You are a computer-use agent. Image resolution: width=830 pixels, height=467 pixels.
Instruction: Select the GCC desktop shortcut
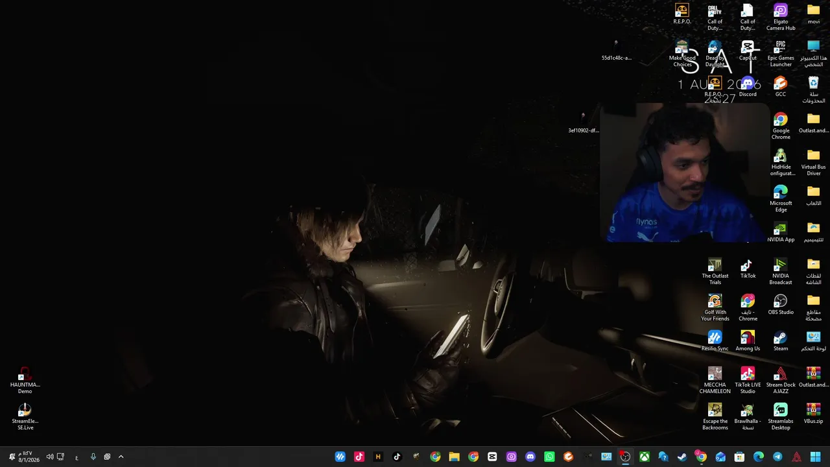click(781, 87)
